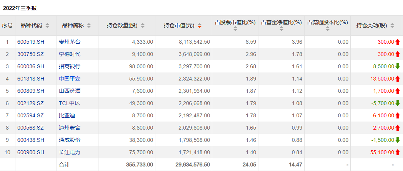Open the 比亚迪 stock link
This screenshot has width=403, height=171.
[x=67, y=116]
